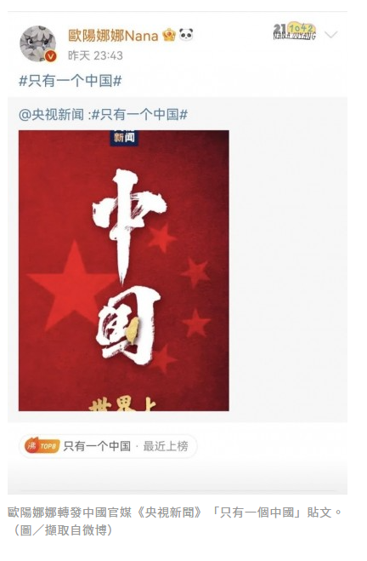Click the panda emoji icon beside username

click(186, 35)
